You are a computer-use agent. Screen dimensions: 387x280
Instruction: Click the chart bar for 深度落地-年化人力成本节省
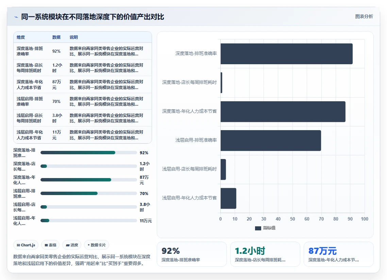(x=283, y=111)
